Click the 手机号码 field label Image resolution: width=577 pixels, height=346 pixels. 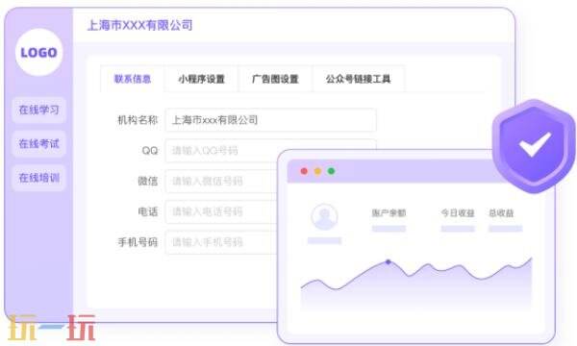[138, 242]
